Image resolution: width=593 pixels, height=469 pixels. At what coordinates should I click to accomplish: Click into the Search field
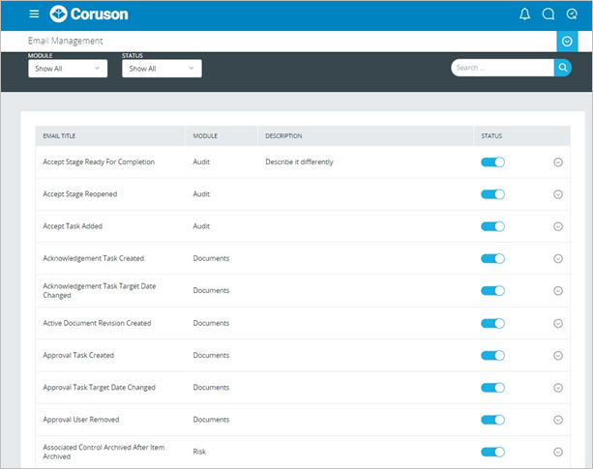point(503,68)
